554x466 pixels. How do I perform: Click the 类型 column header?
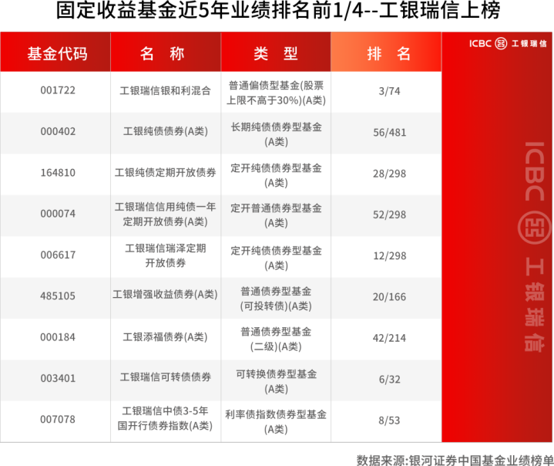[276, 52]
